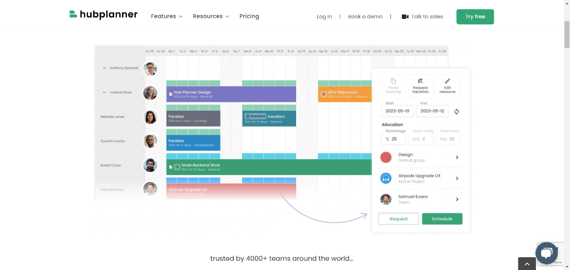The height and width of the screenshot is (270, 570).
Task: Click the Fr 12 date column header
Action: 291,52
